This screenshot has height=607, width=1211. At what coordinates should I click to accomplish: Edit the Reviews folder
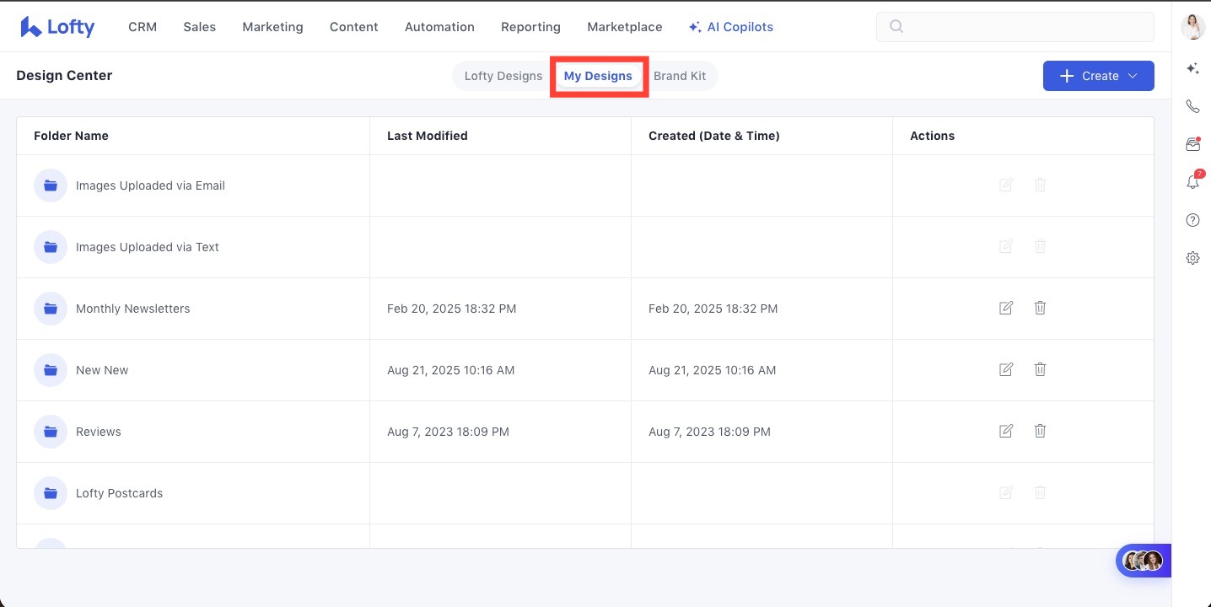pyautogui.click(x=1006, y=431)
